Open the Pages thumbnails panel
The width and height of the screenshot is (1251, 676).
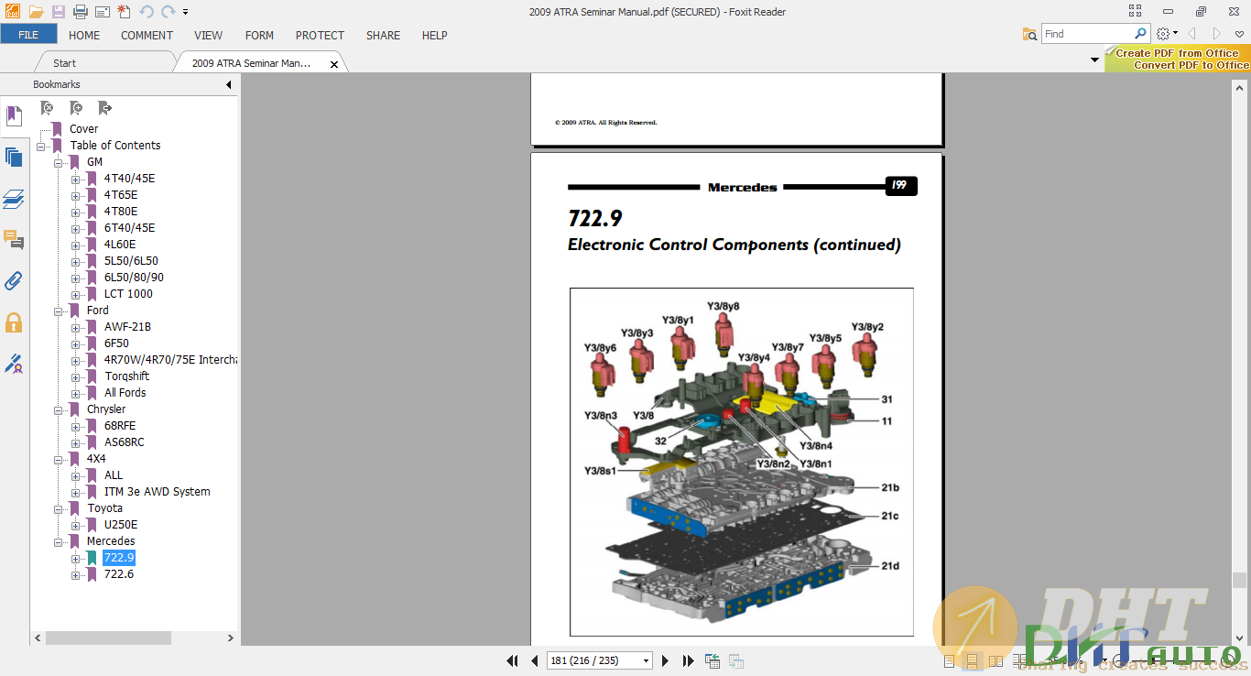point(14,157)
